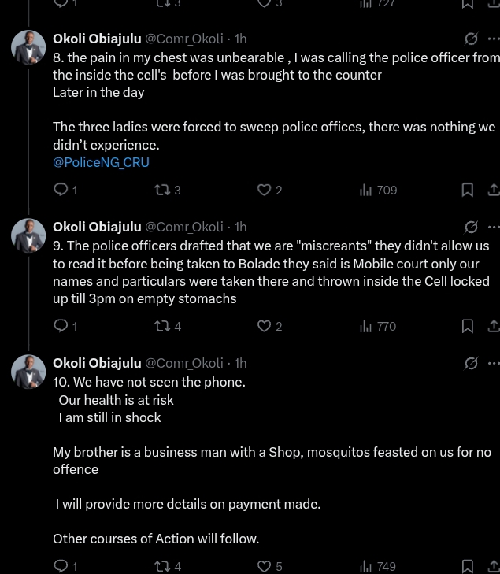Open more options menu on tweet 8
This screenshot has height=574, width=500.
tap(493, 39)
